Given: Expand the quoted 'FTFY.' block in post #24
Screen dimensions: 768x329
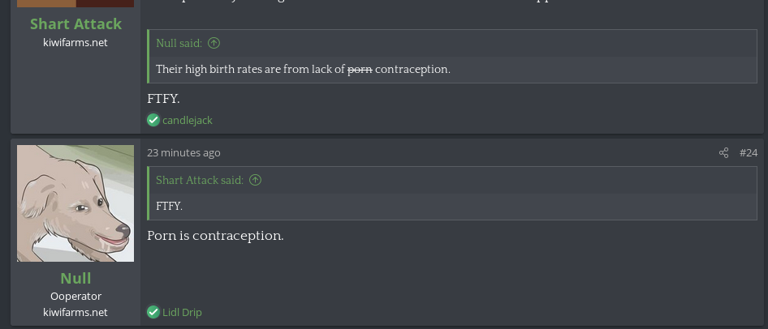Looking at the screenshot, I should pos(169,206).
